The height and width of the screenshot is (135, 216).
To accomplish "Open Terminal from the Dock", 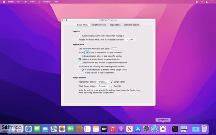I will coord(175,129).
